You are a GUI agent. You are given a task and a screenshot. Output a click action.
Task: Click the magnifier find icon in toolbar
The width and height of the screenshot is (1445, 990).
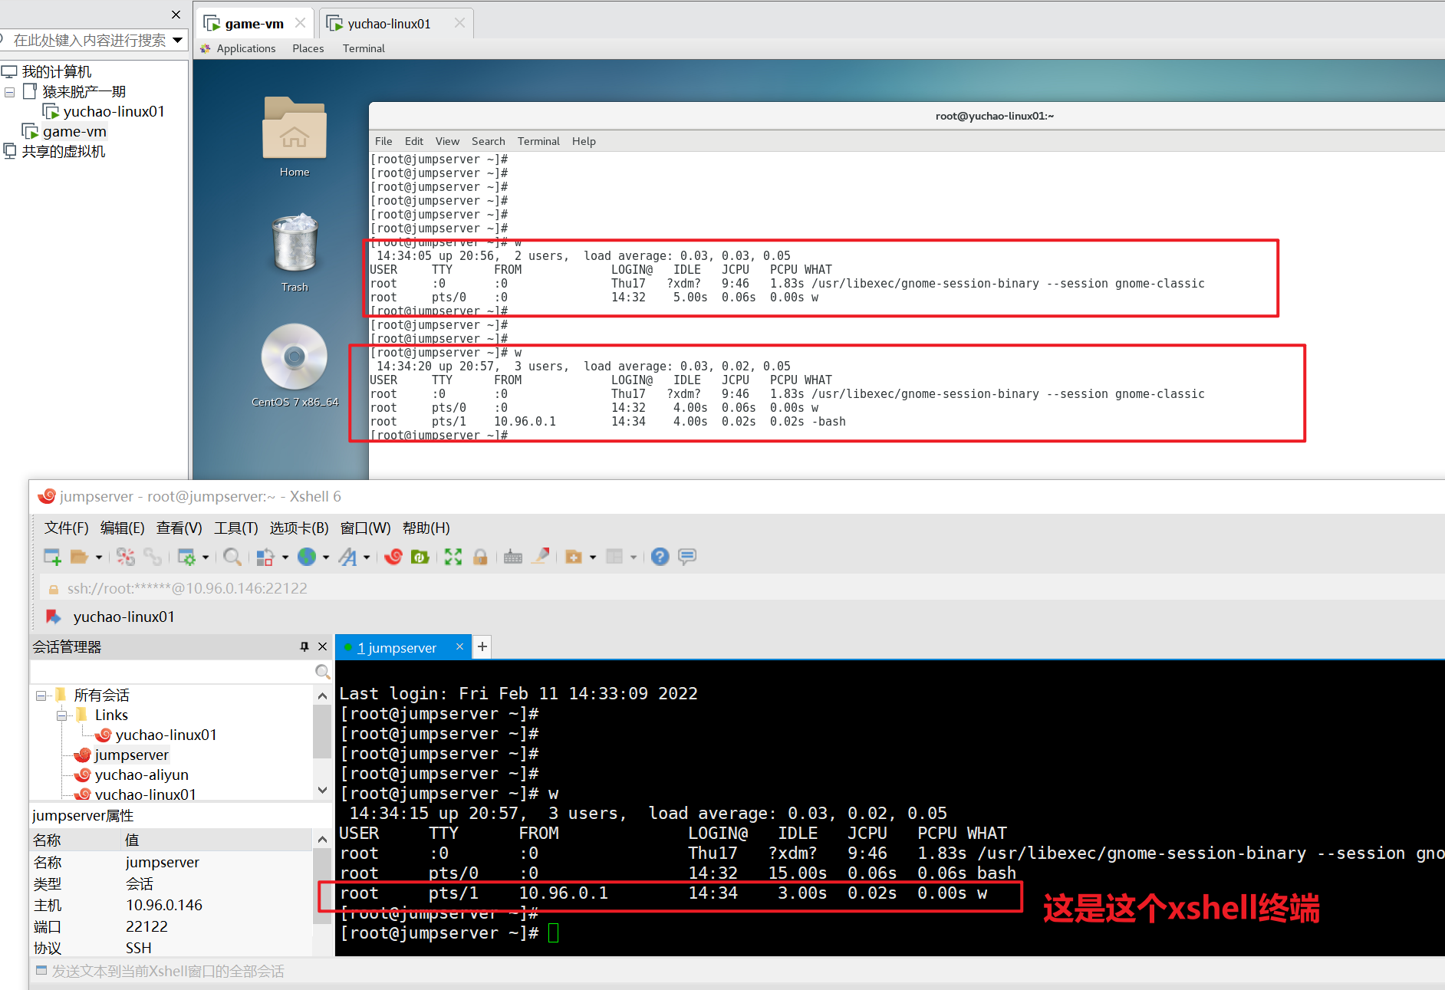232,557
